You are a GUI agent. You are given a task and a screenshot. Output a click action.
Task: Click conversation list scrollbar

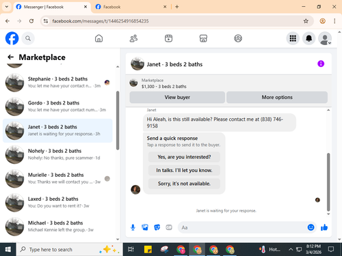[118, 120]
